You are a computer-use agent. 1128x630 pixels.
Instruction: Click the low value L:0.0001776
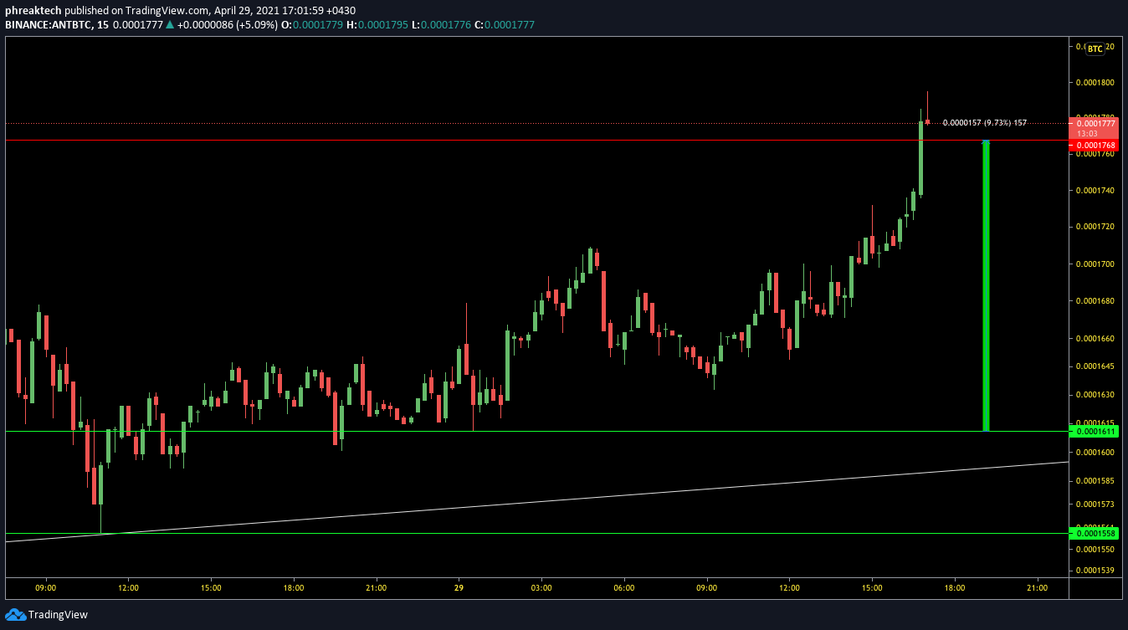[x=441, y=24]
